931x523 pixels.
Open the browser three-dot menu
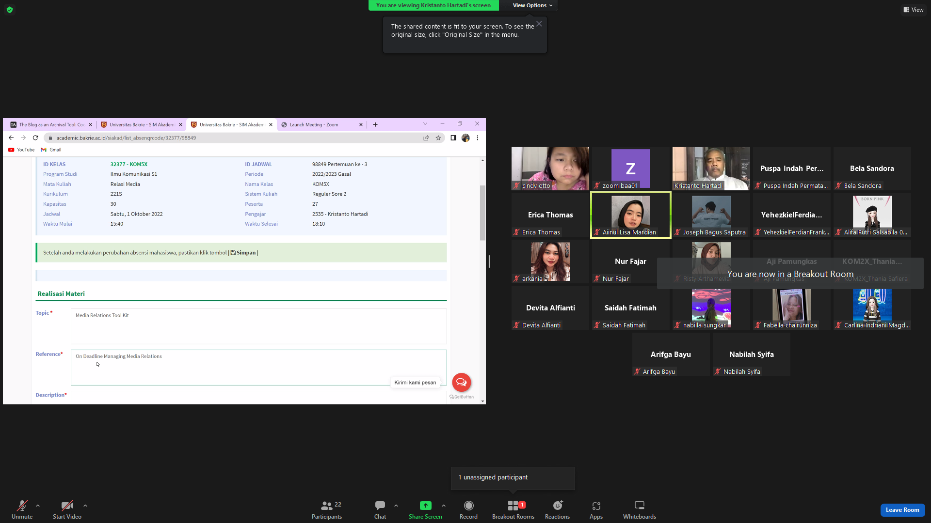point(478,138)
